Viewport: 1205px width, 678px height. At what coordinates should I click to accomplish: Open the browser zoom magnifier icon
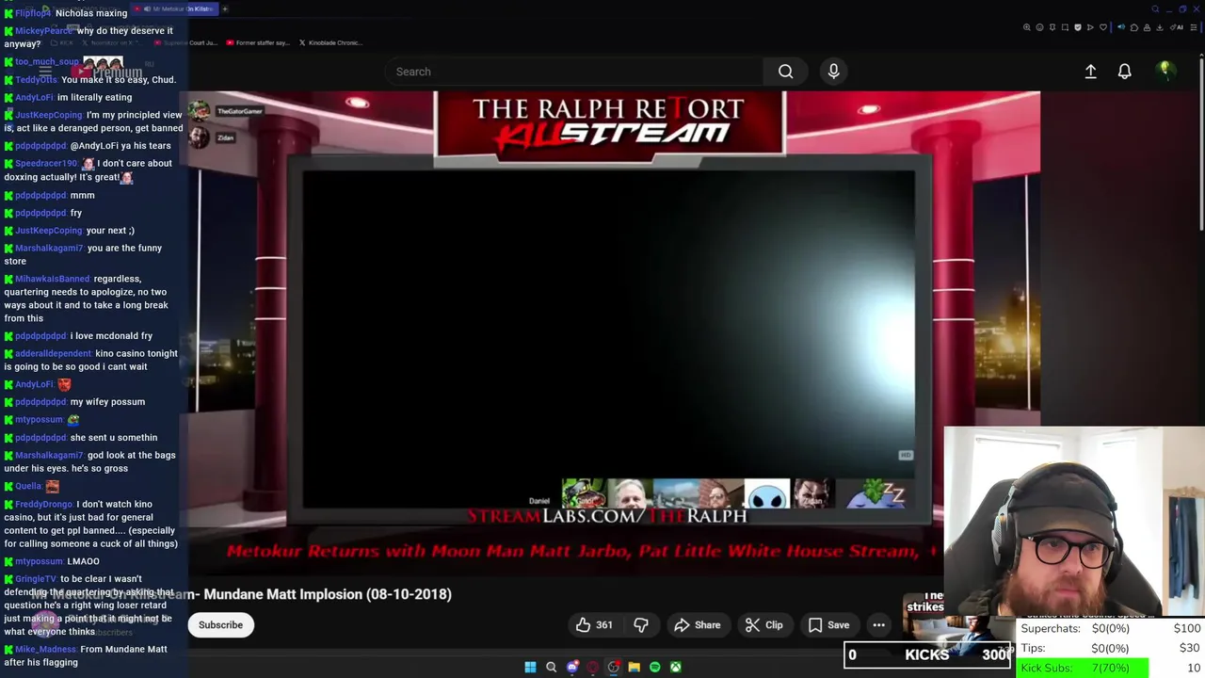pyautogui.click(x=1027, y=27)
